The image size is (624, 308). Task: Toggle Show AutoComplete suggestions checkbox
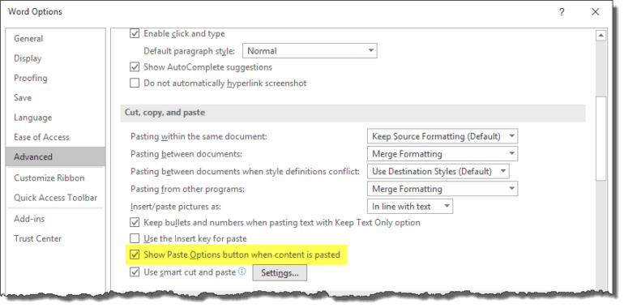pos(135,66)
